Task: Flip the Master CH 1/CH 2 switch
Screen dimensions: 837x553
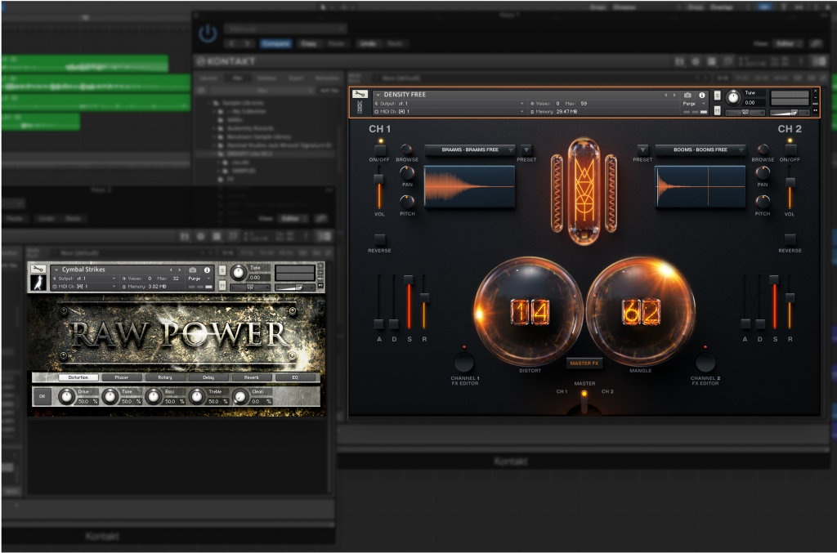Action: (584, 401)
